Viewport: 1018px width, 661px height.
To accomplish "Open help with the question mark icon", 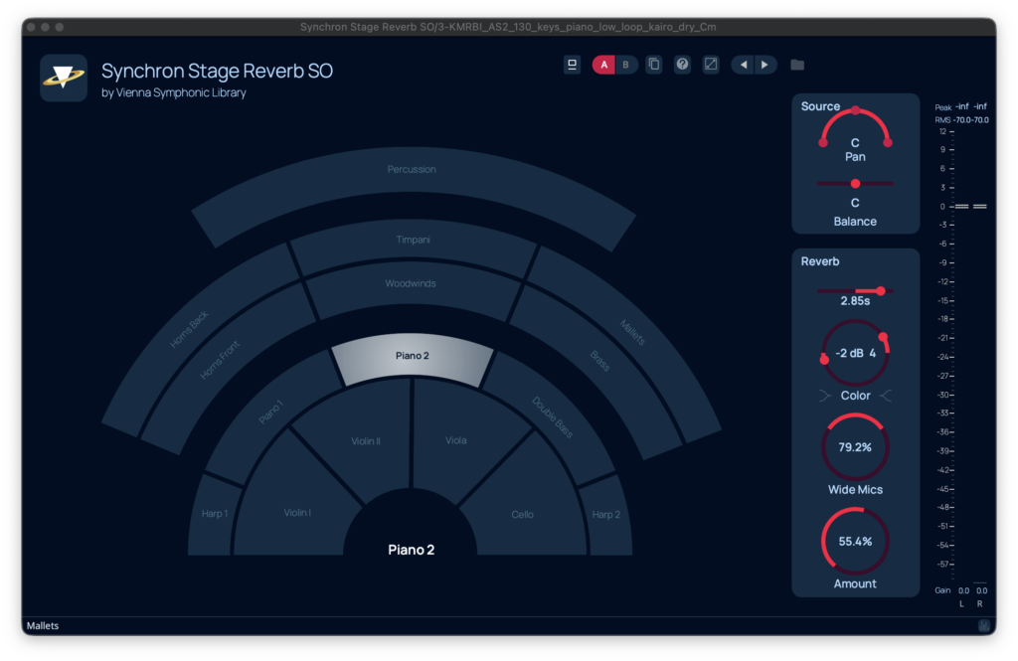I will (x=682, y=65).
